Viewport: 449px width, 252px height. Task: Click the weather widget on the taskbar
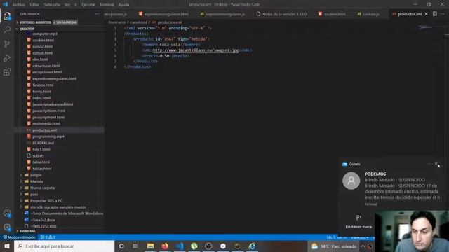tap(334, 246)
